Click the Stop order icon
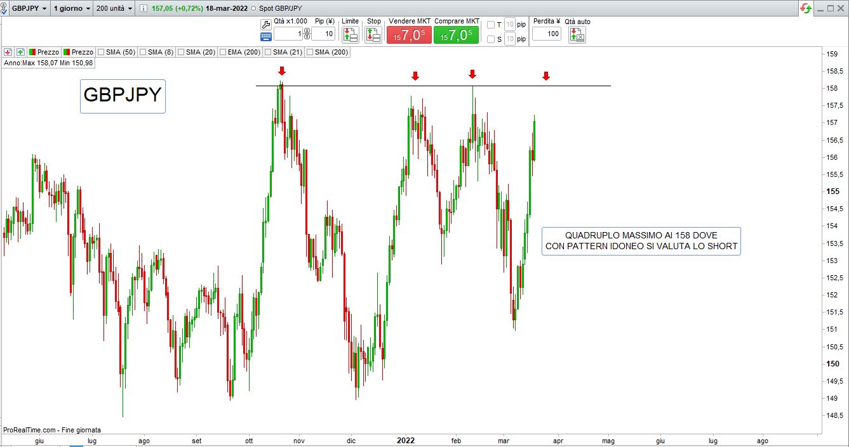The width and height of the screenshot is (849, 447). (373, 36)
